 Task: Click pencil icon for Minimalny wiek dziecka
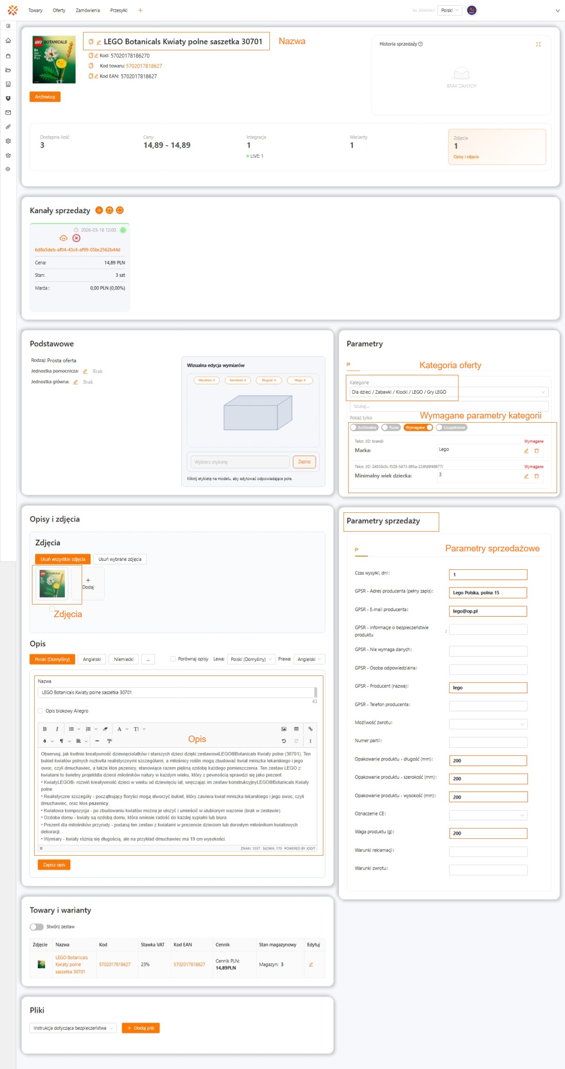point(526,476)
